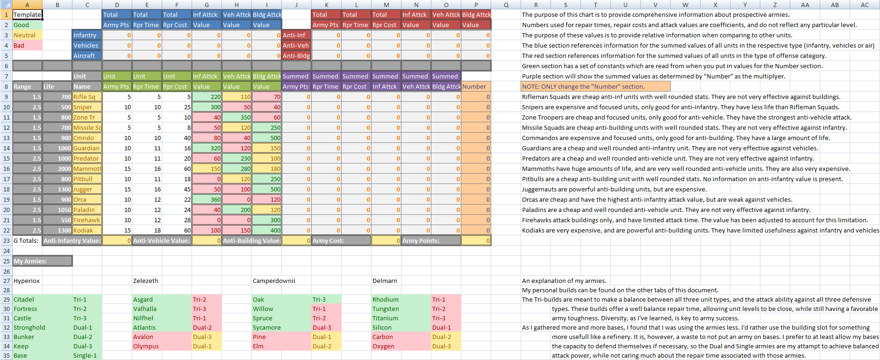Select the Sycamore base cell
Image resolution: width=880 pixels, height=360 pixels.
click(x=267, y=327)
